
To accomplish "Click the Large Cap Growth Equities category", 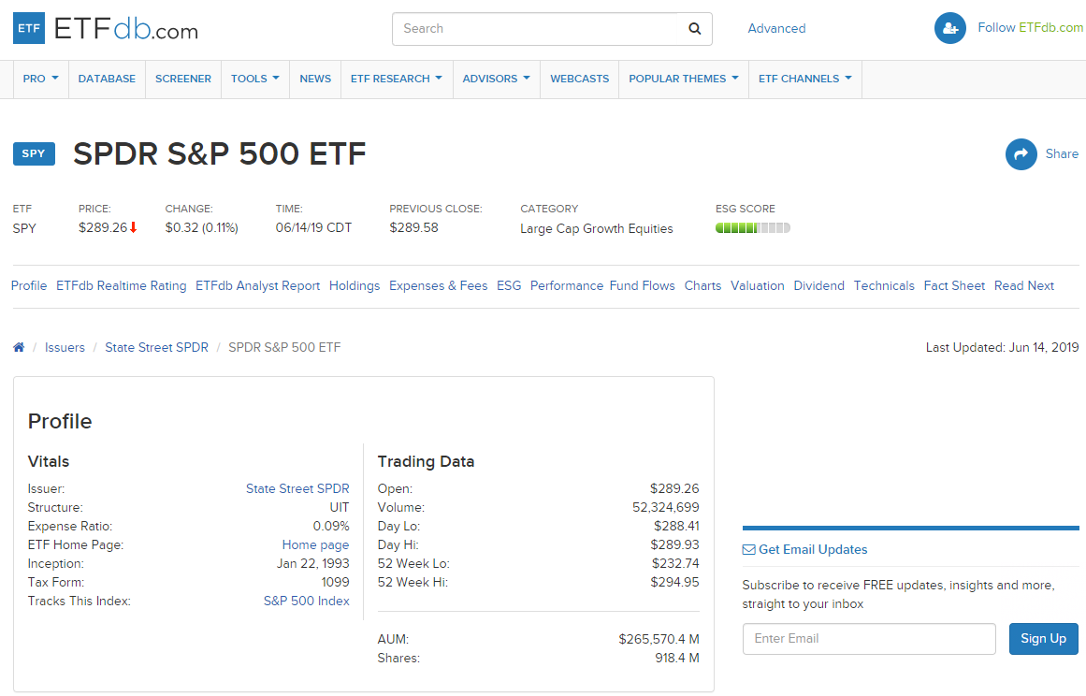I will pyautogui.click(x=597, y=228).
